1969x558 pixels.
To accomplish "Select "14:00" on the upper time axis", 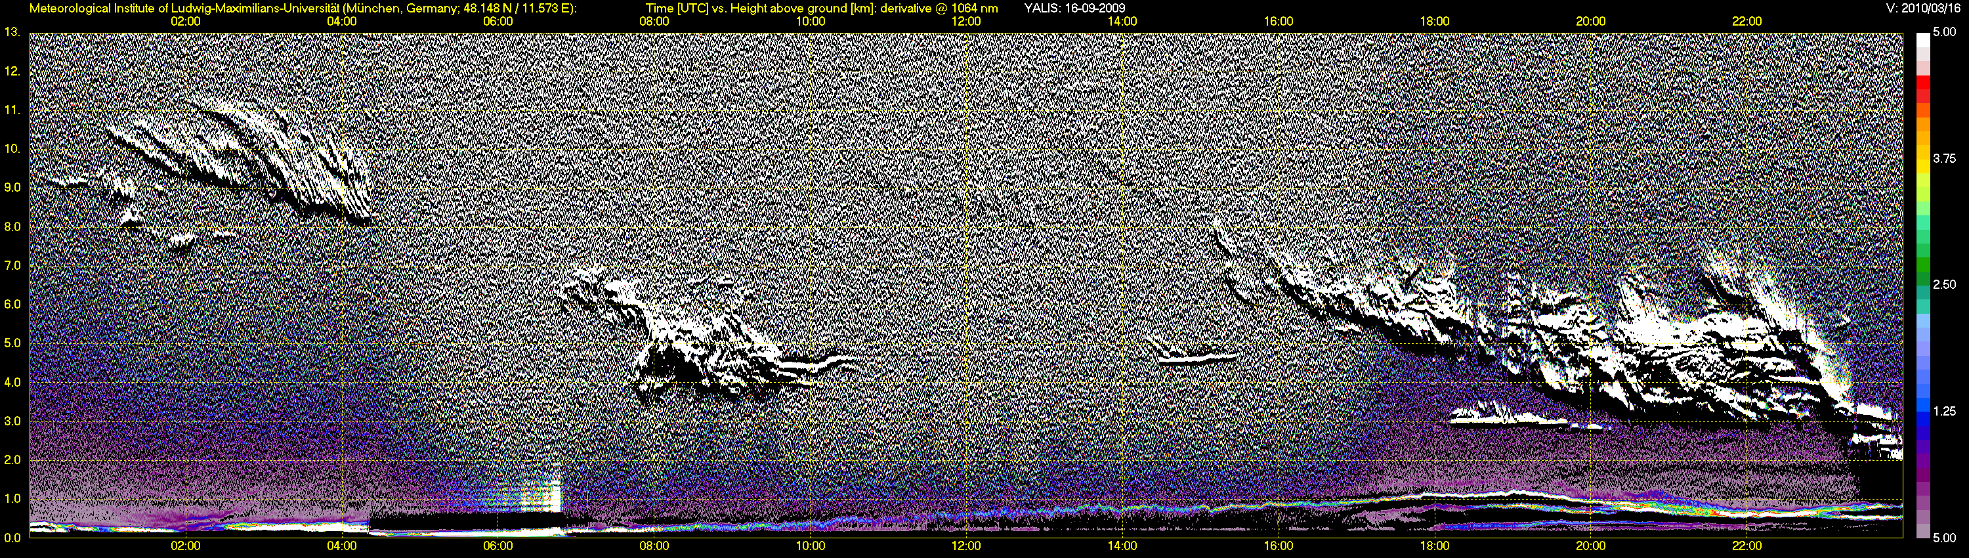I will click(1122, 22).
